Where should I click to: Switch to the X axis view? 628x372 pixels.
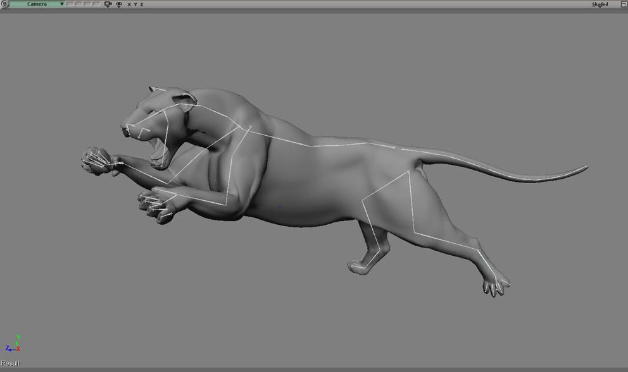129,4
